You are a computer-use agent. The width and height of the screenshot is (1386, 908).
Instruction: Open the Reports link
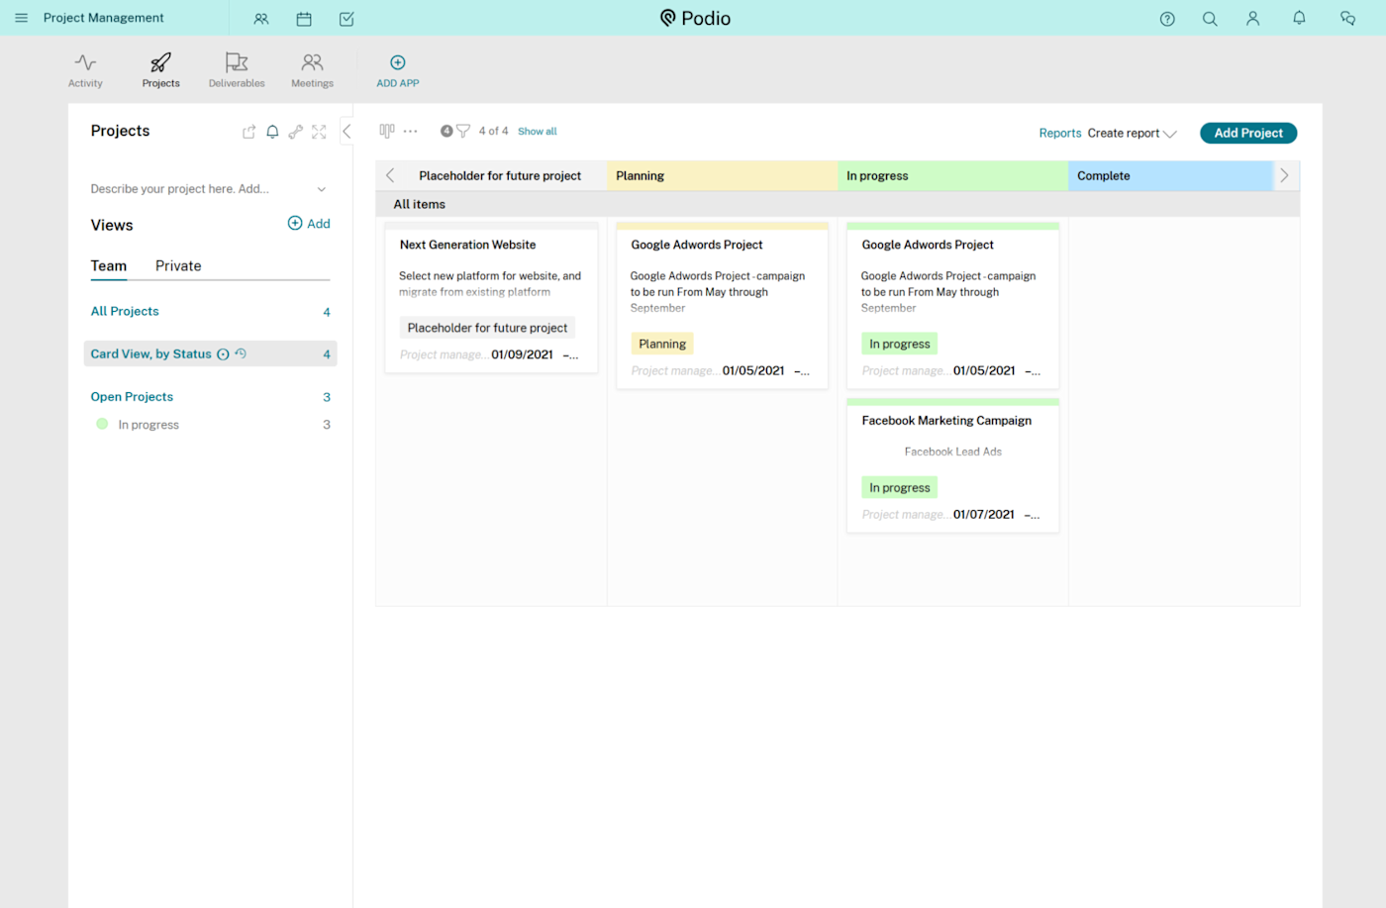1060,133
